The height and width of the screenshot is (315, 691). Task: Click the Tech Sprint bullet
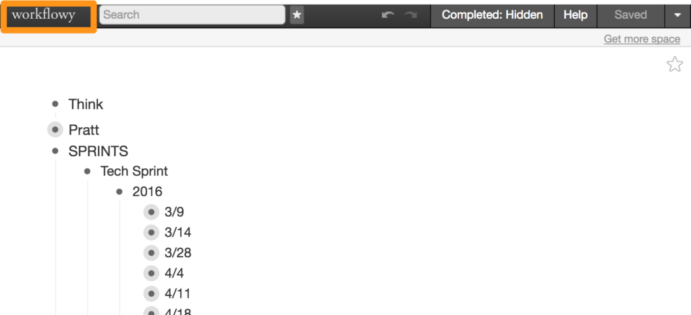87,171
